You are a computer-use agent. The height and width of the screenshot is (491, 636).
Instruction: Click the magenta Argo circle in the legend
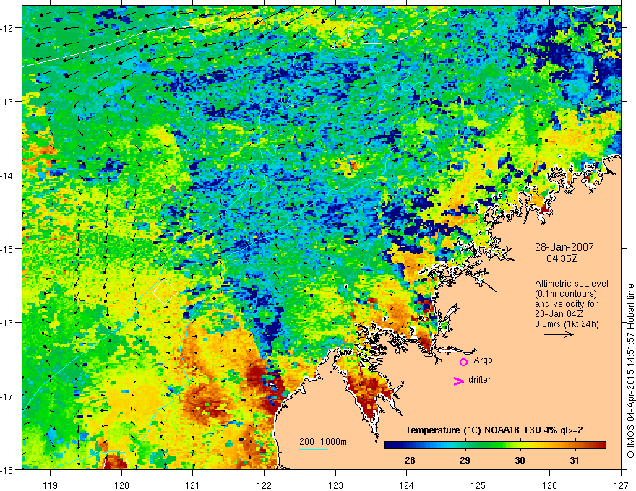click(x=463, y=362)
